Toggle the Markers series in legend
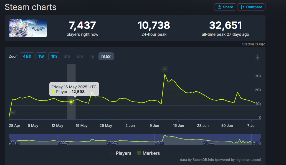The height and width of the screenshot is (165, 286). point(148,153)
